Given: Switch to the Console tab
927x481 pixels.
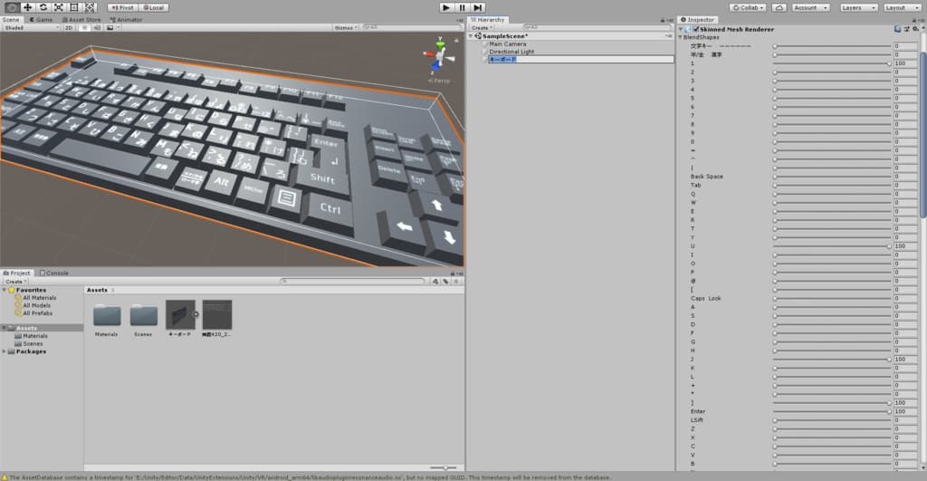Looking at the screenshot, I should click(56, 273).
